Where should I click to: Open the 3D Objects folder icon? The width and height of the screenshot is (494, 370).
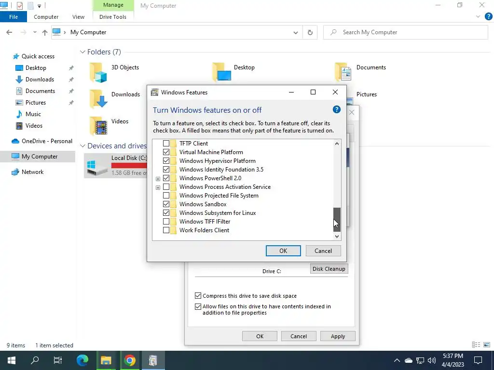(x=98, y=73)
